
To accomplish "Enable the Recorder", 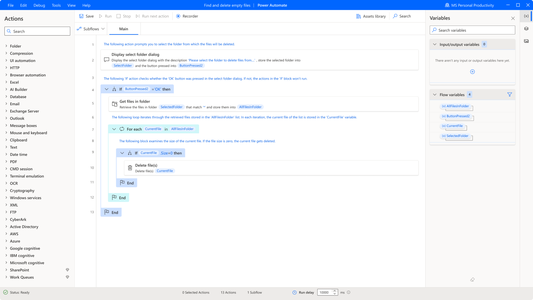I will pos(178,16).
